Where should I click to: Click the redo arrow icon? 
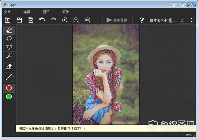click(x=53, y=20)
